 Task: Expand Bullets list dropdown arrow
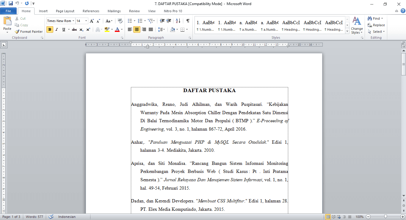coord(134,21)
